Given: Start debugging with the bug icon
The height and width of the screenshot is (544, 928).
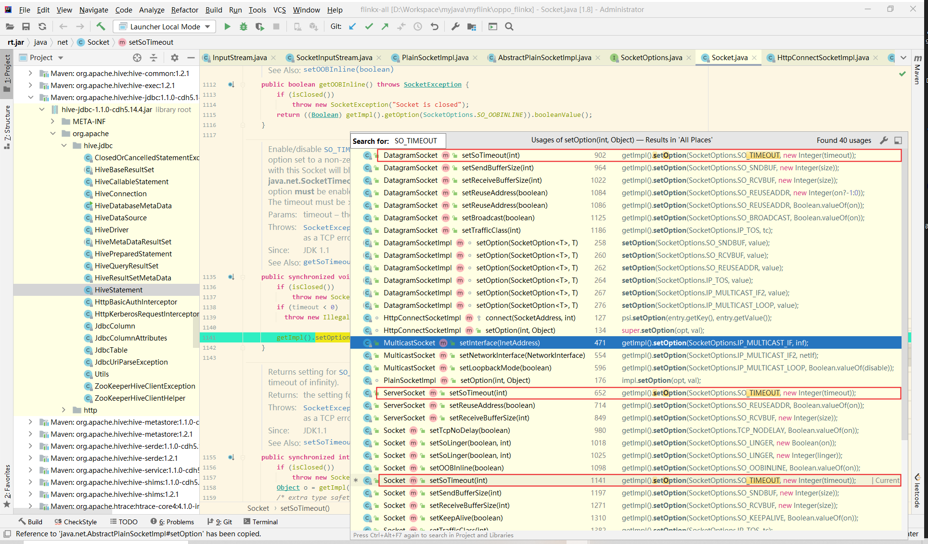Looking at the screenshot, I should (244, 27).
